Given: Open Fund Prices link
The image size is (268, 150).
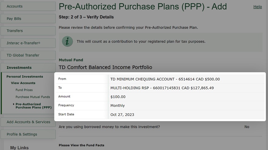Looking at the screenshot, I should pos(24,90).
